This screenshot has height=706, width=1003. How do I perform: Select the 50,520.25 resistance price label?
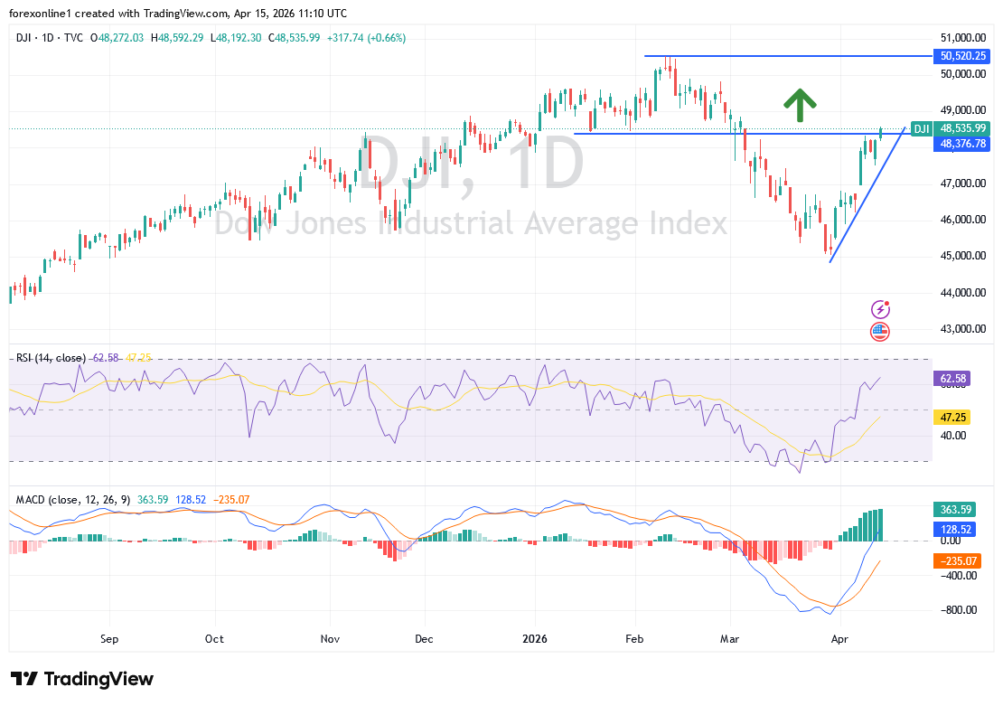(x=962, y=55)
